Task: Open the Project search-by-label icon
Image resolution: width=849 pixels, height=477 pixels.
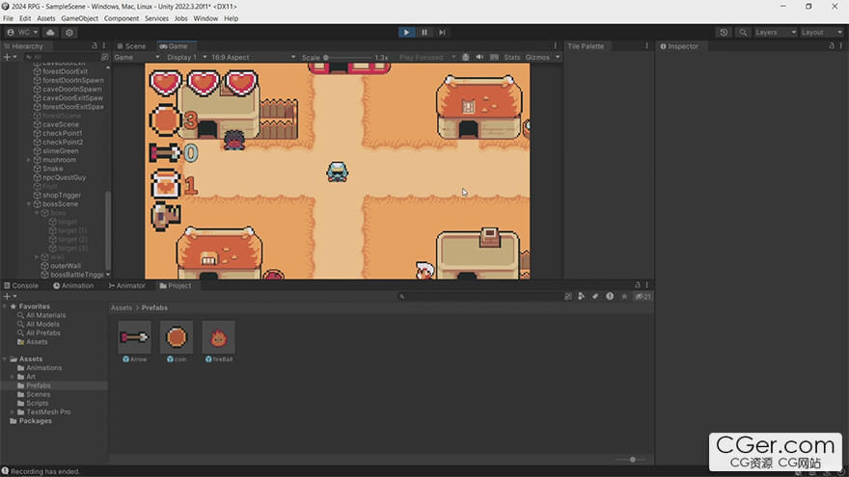Action: (595, 297)
